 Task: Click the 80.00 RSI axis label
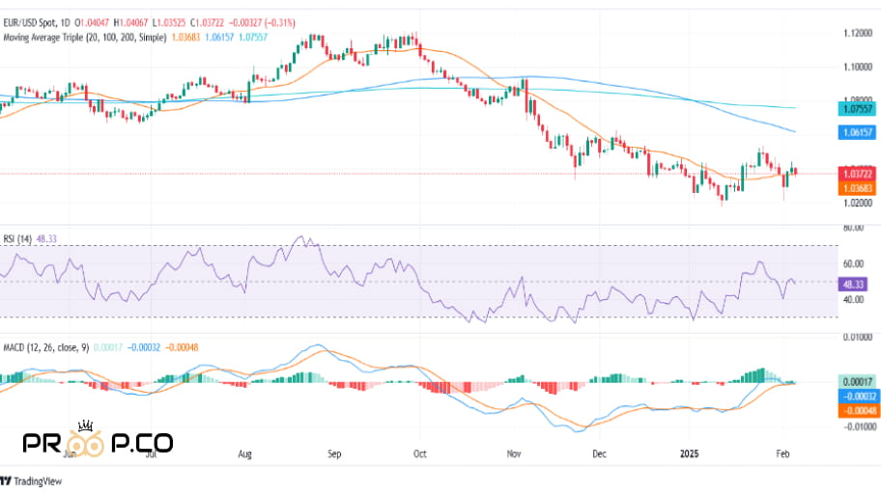854,228
